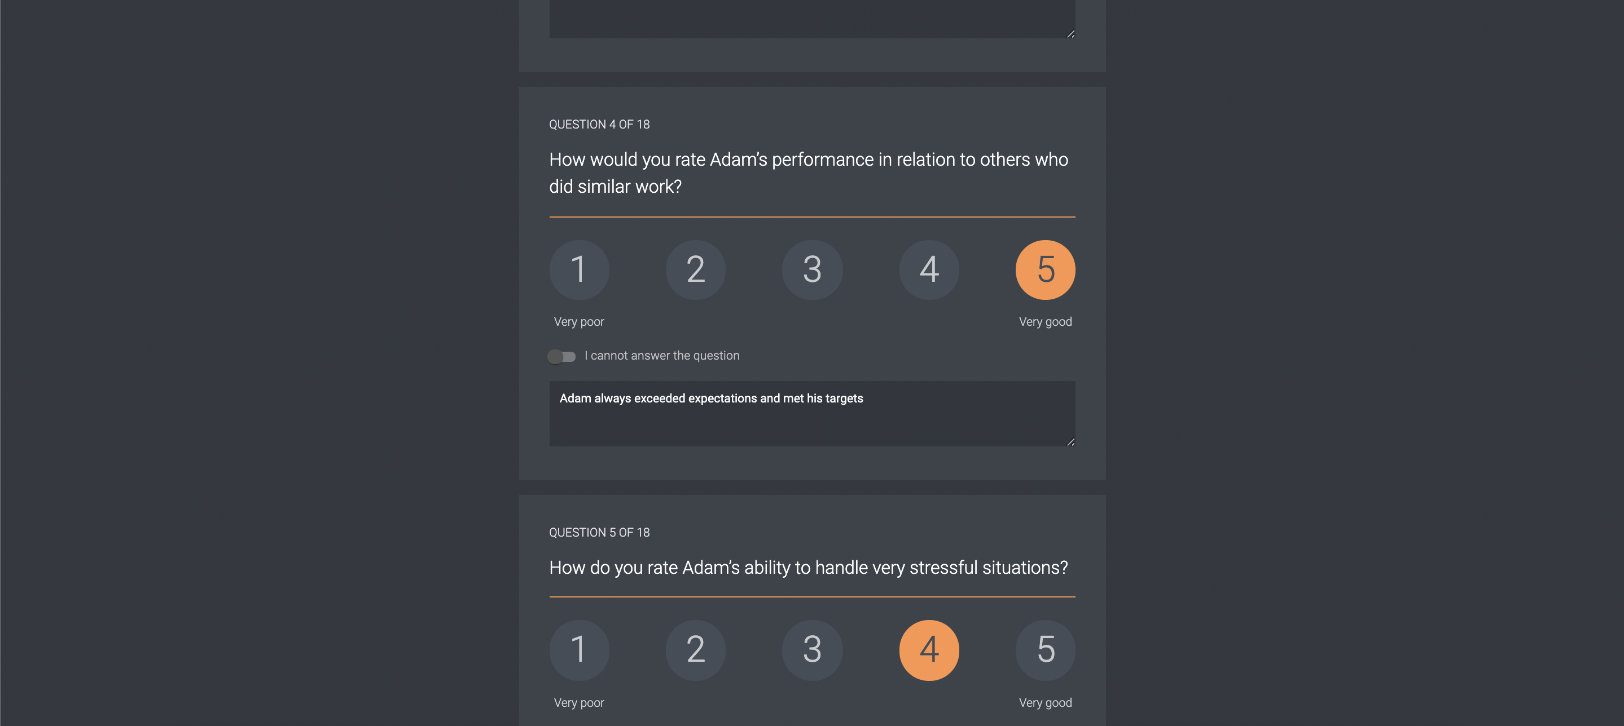The width and height of the screenshot is (1624, 726).
Task: Click the top partially visible comment box
Action: (x=811, y=17)
